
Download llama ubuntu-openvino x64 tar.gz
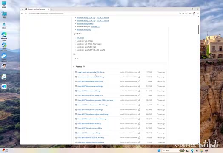pyautogui.click(x=95, y=100)
